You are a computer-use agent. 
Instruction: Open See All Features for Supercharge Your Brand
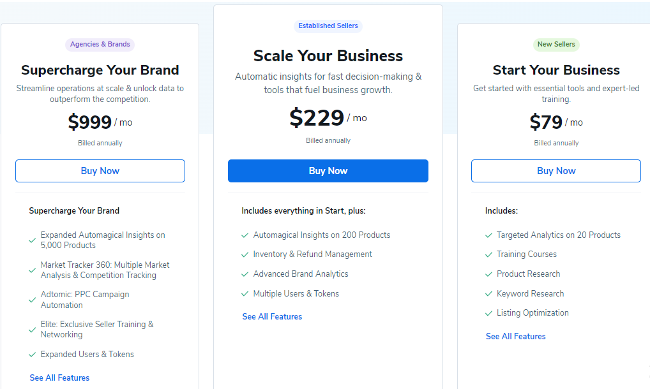(x=59, y=378)
